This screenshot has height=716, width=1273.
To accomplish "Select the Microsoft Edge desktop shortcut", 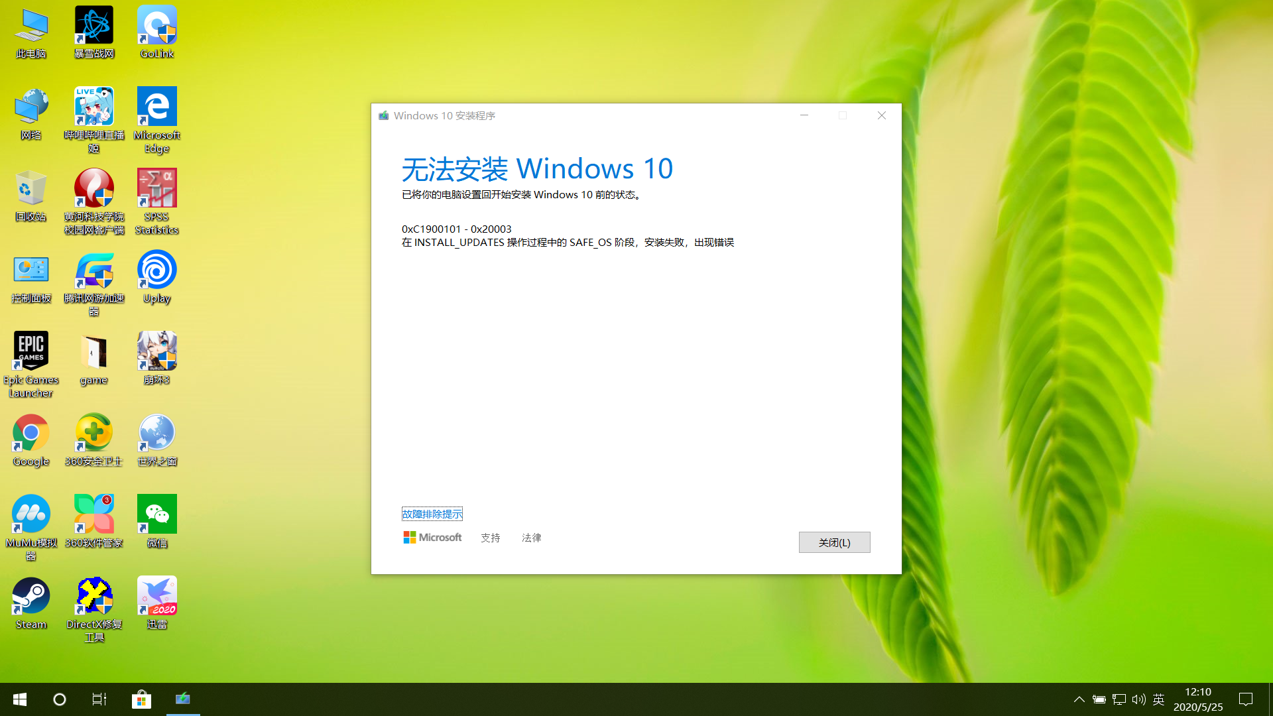I will tap(157, 120).
